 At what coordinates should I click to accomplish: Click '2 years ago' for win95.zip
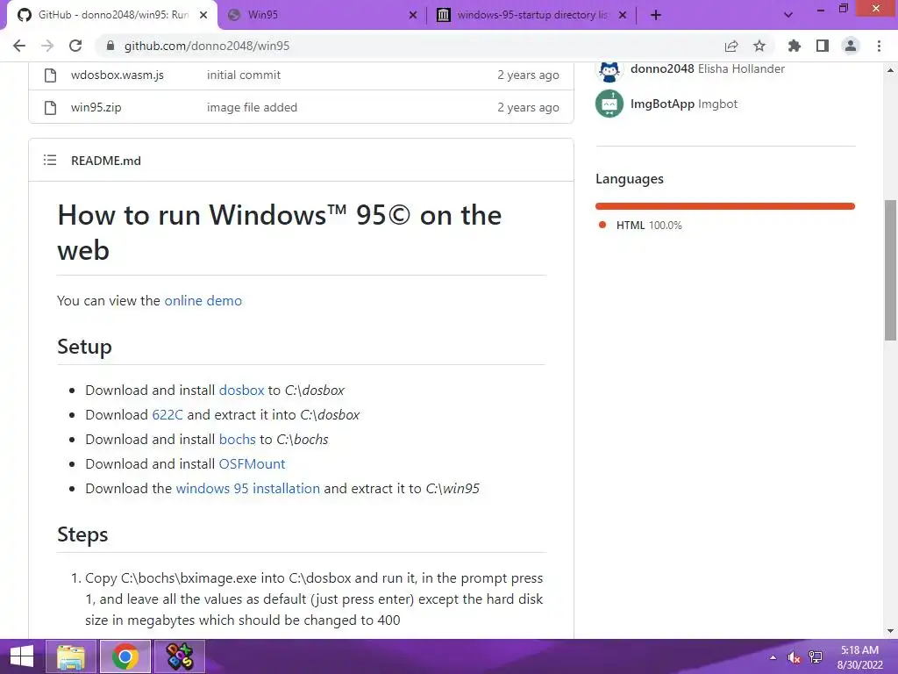(x=528, y=107)
